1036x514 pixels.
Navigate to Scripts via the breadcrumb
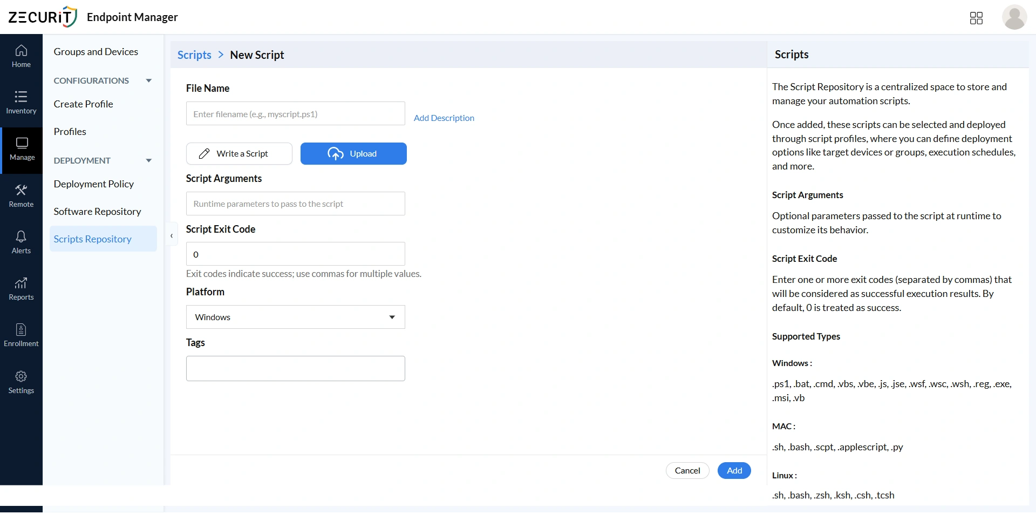193,55
